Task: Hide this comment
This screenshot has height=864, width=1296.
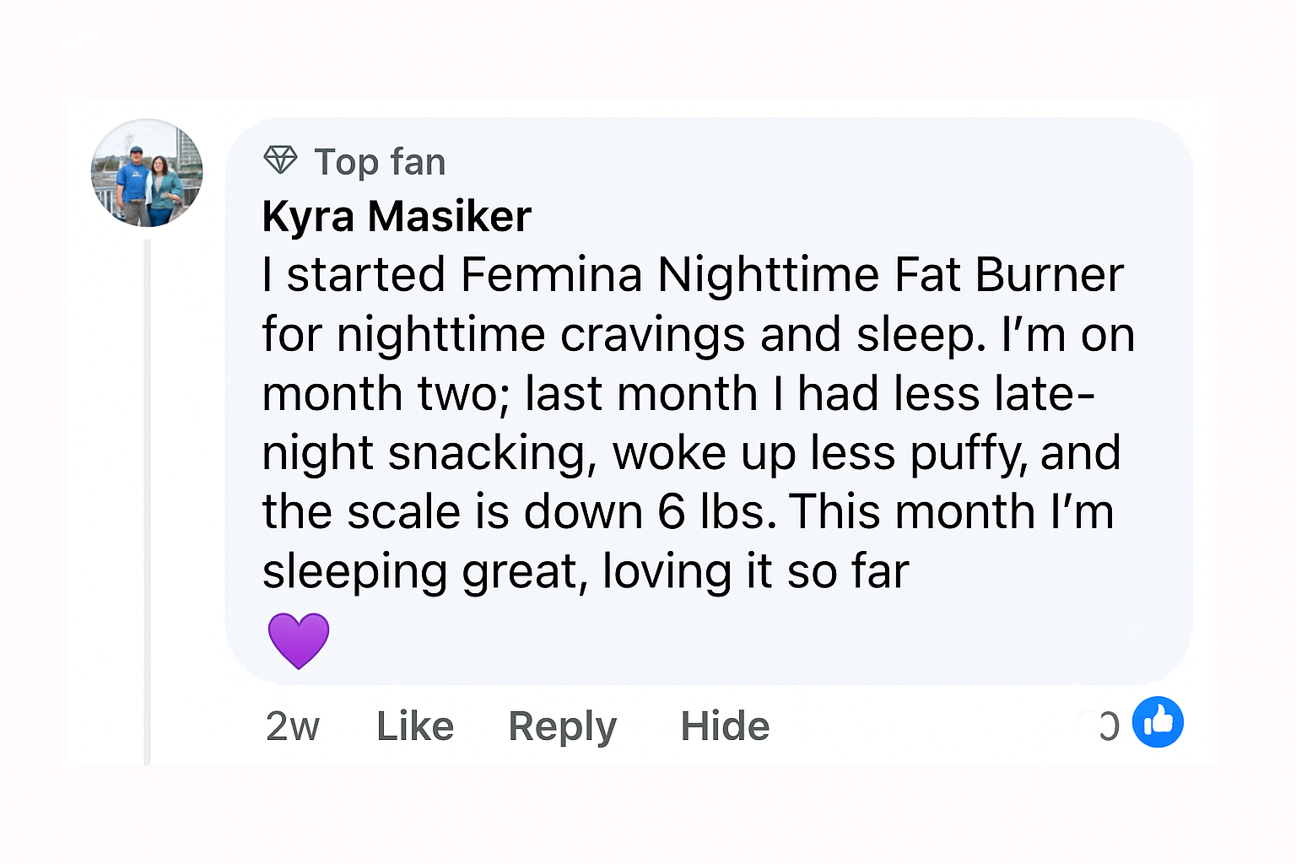Action: (725, 726)
